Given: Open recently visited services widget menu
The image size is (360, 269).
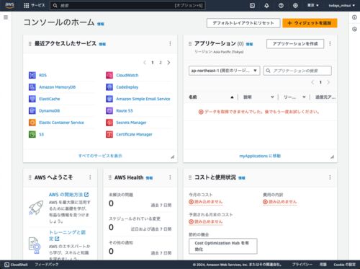Looking at the screenshot, I should click(170, 43).
